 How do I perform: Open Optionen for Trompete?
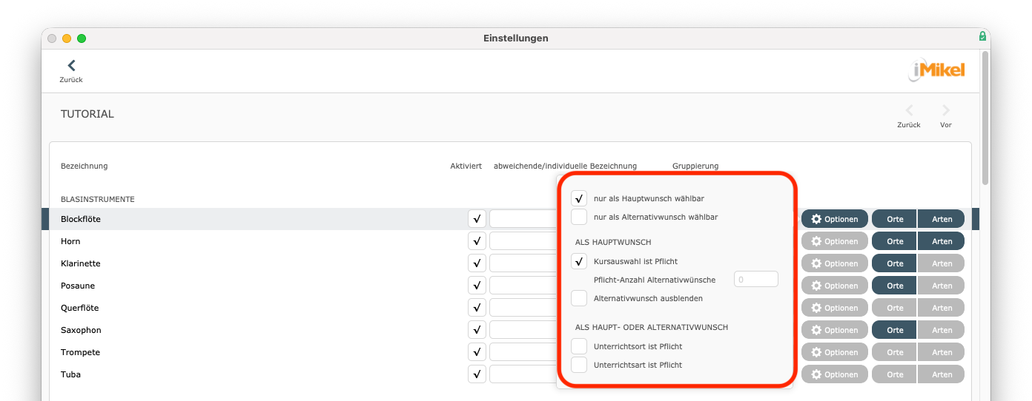click(x=835, y=352)
